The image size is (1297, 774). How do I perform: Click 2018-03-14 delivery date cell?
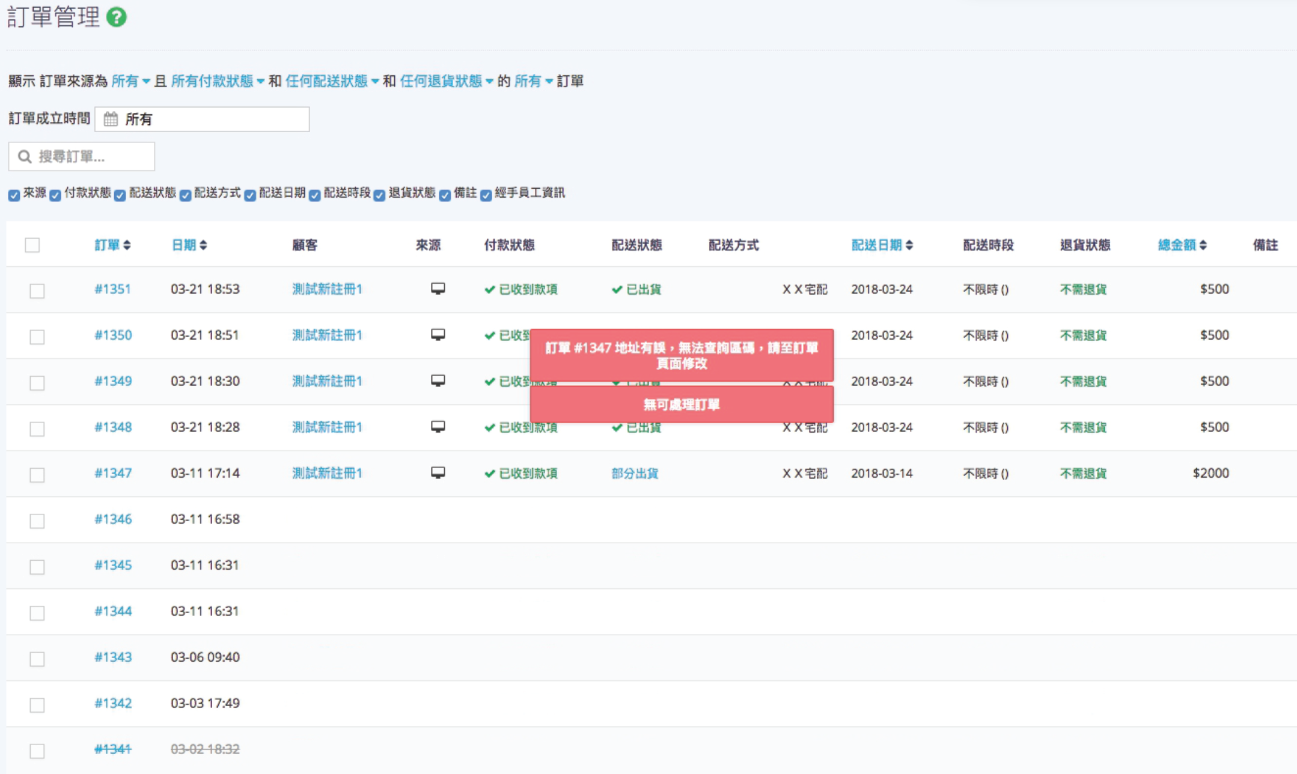tap(882, 473)
